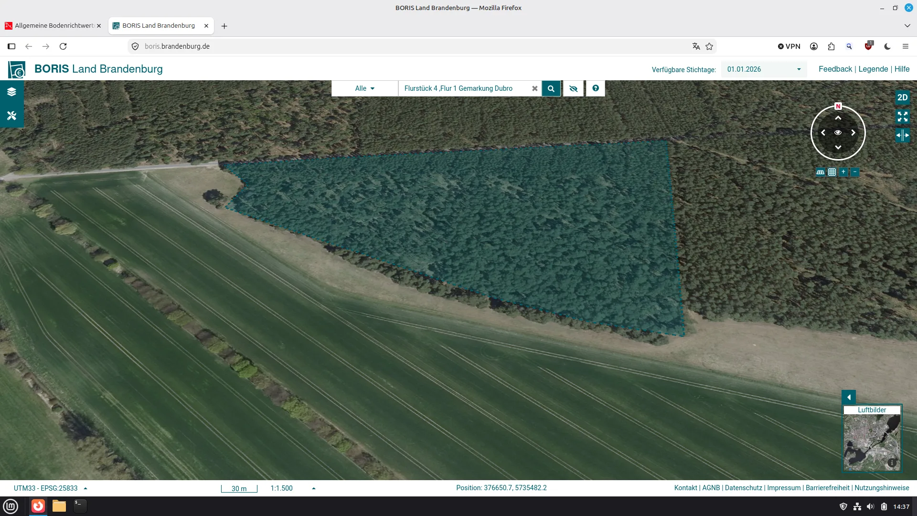This screenshot has height=516, width=917.
Task: Open the layers panel in the left sidebar
Action: pos(12,92)
